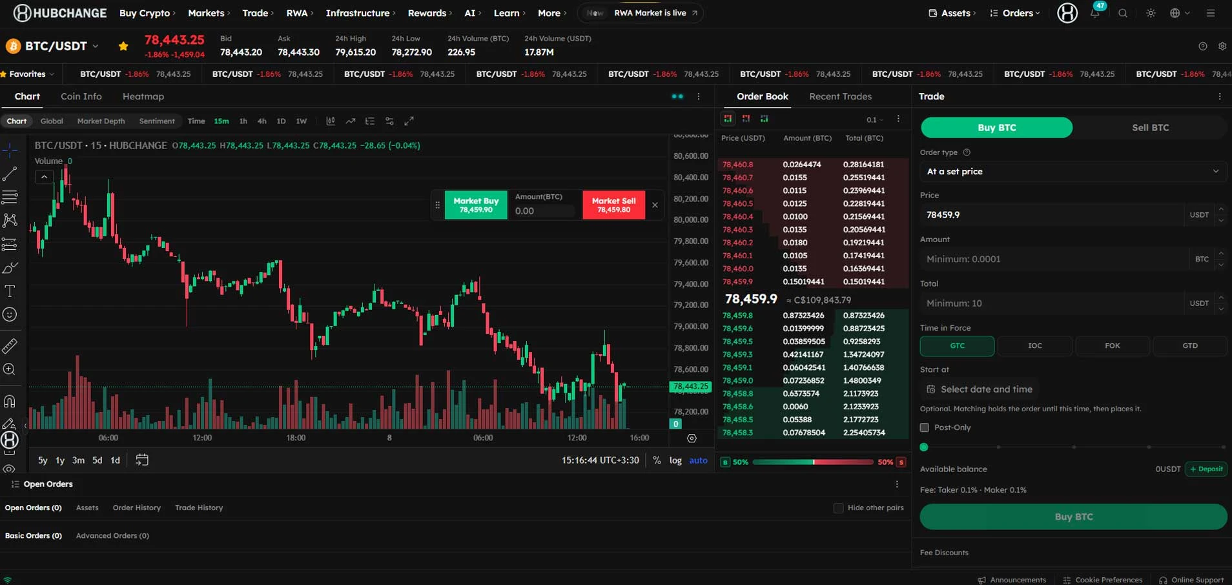This screenshot has width=1232, height=585.
Task: Switch to the Coin Info tab
Action: pyautogui.click(x=81, y=96)
